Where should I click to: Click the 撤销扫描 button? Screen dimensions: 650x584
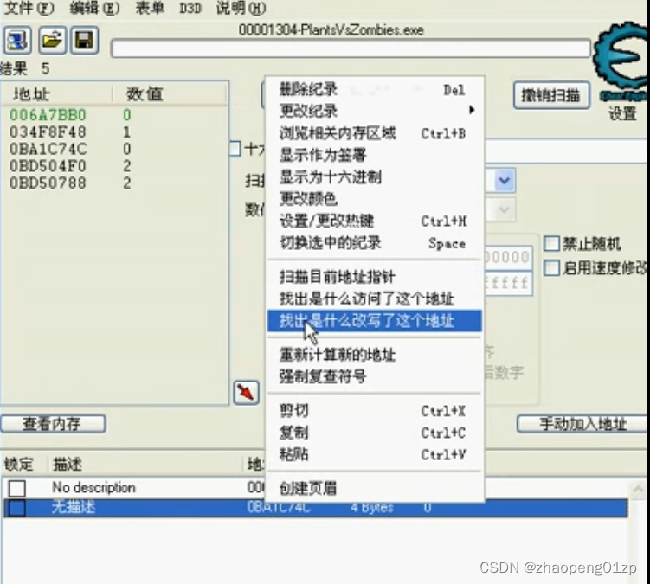click(551, 95)
